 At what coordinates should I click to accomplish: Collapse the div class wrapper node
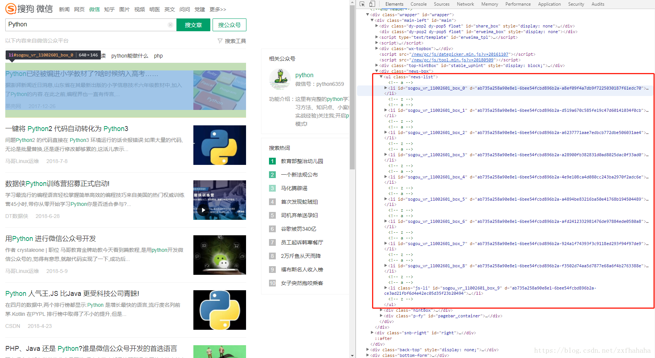click(x=368, y=15)
